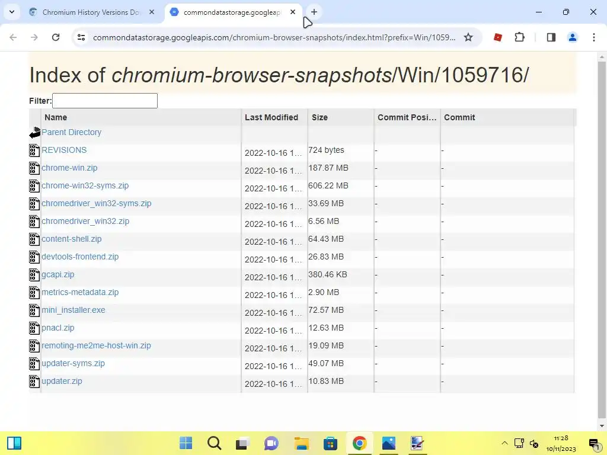
Task: Open Microsoft Store from the taskbar
Action: pyautogui.click(x=330, y=443)
